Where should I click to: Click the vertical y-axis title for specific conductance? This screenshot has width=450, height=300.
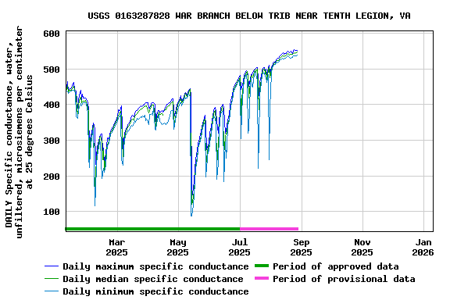pos(19,132)
